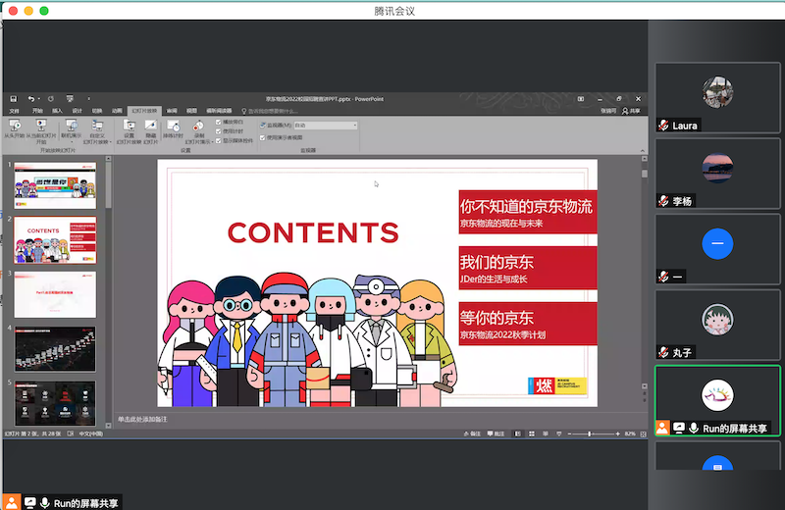Viewport: 785px width, 510px height.
Task: Click the Undo arrow in quick access toolbar
Action: pos(31,99)
